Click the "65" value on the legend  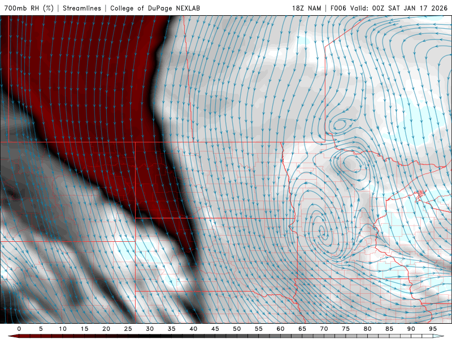point(302,329)
